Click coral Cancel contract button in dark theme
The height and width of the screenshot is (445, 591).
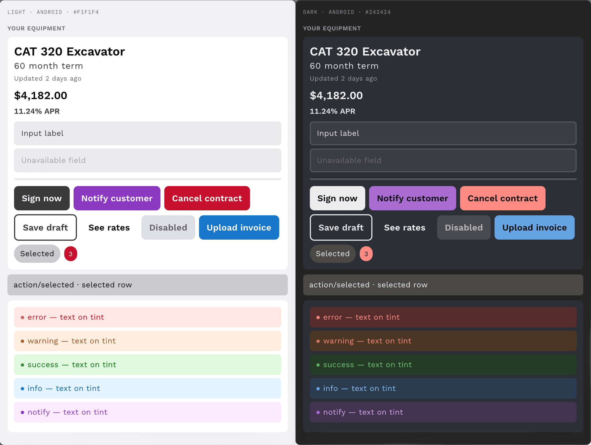tap(503, 198)
